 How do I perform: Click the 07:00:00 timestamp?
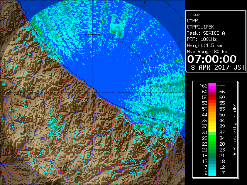[x=212, y=59]
